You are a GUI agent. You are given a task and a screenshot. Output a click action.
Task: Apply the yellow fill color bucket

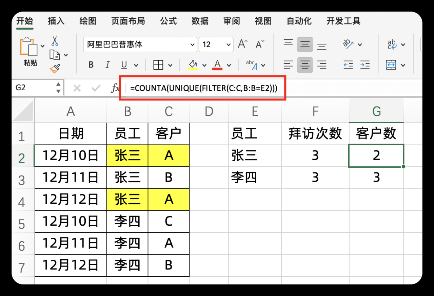click(x=193, y=64)
